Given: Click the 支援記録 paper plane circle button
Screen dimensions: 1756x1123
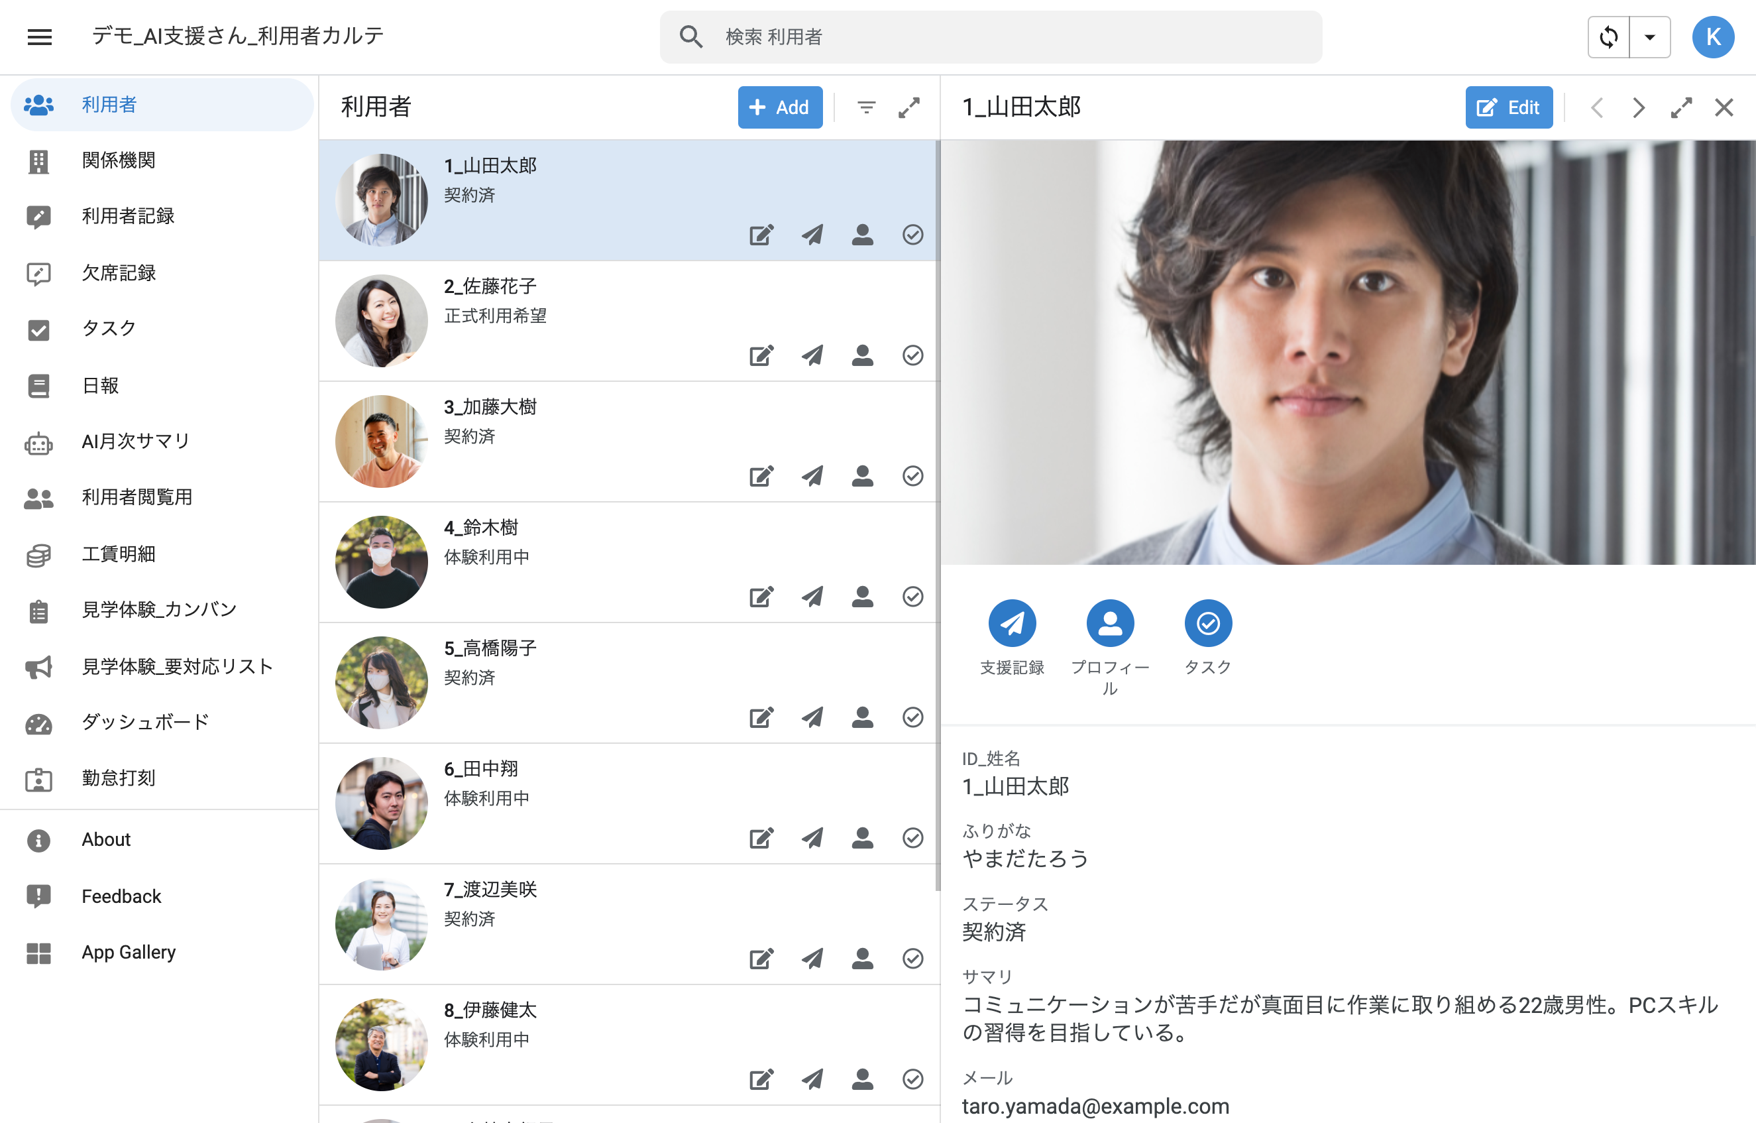Looking at the screenshot, I should [x=1011, y=623].
